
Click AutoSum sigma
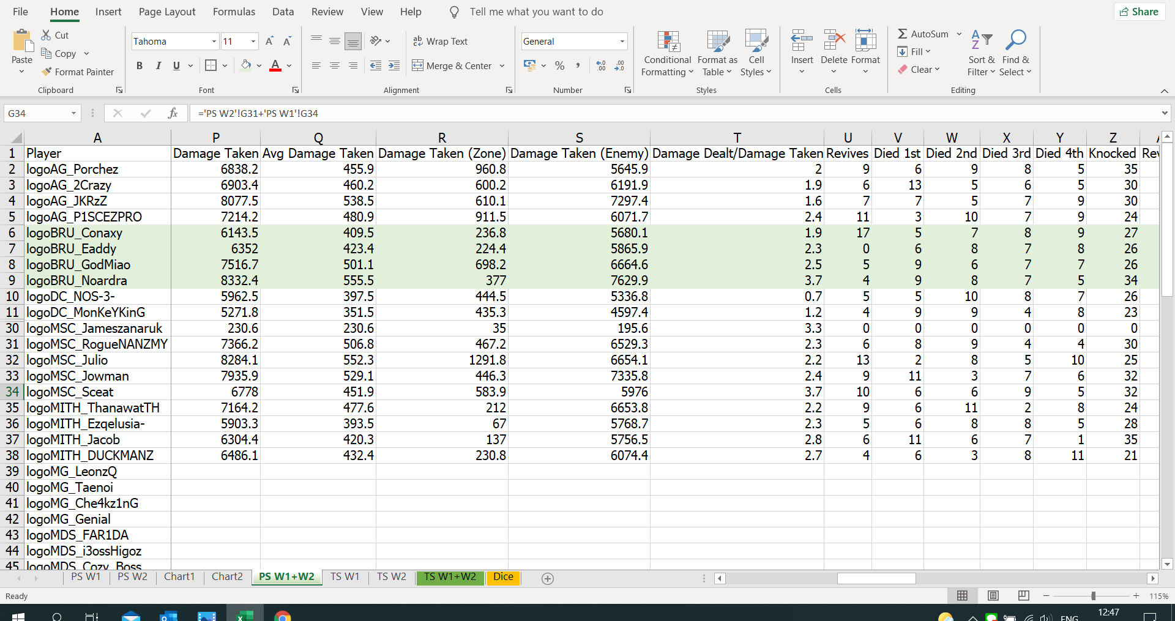coord(903,34)
